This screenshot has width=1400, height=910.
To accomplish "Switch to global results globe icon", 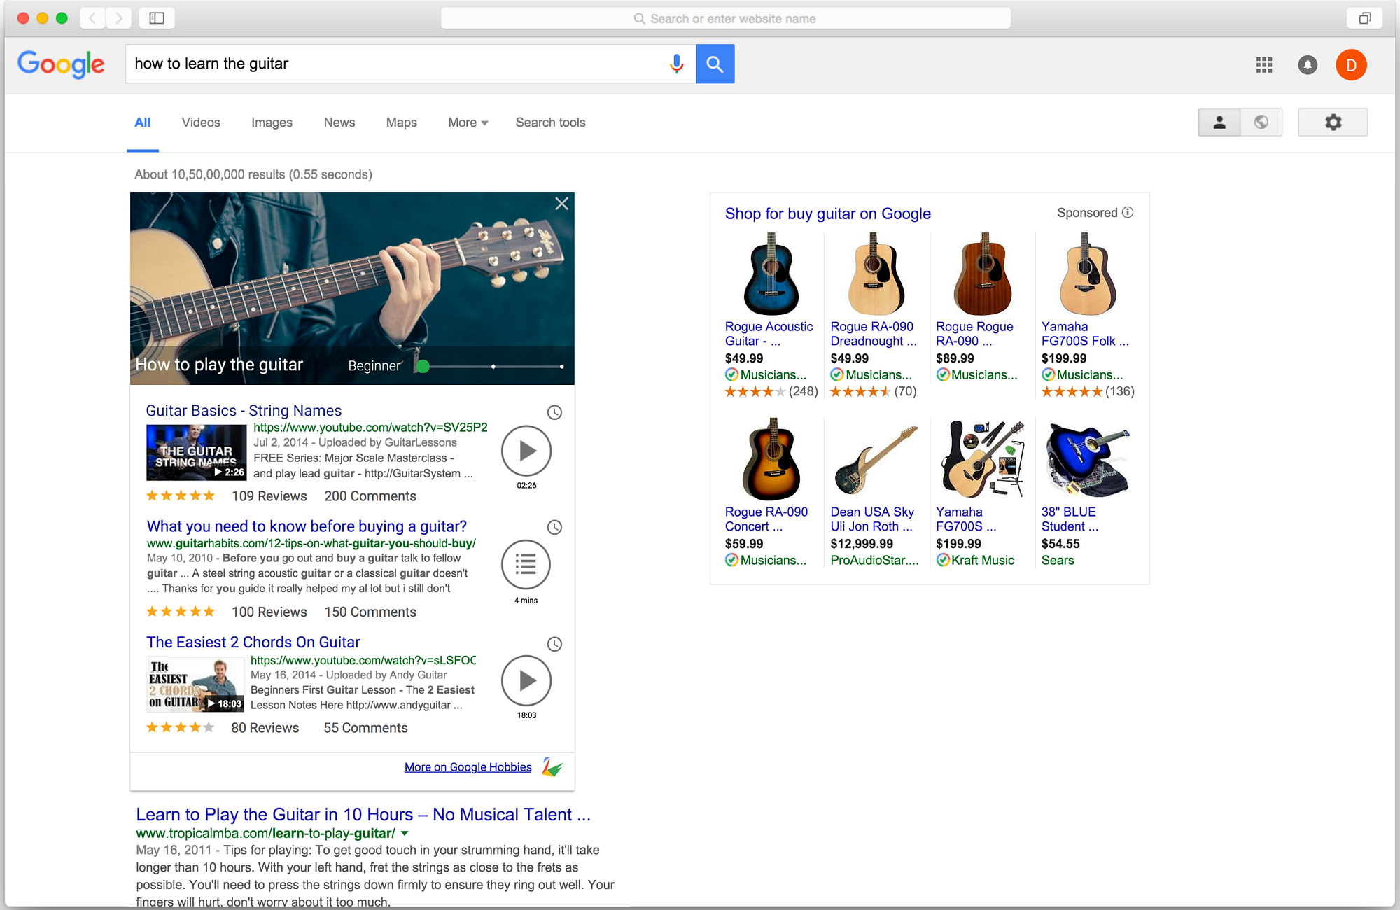I will point(1261,122).
